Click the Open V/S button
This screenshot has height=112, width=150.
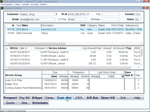point(108,98)
